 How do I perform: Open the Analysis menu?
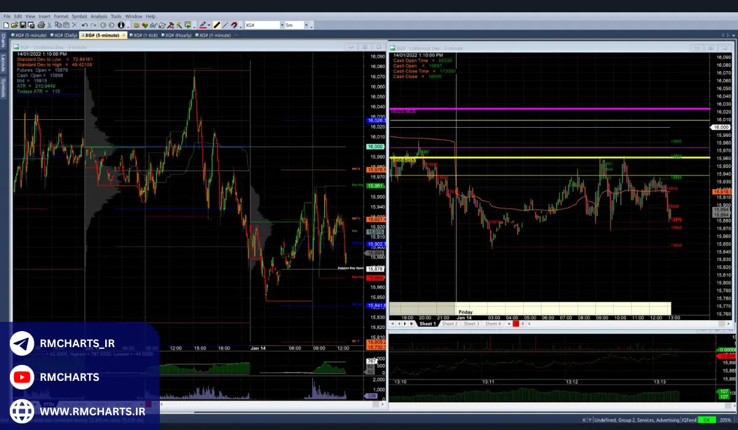98,16
